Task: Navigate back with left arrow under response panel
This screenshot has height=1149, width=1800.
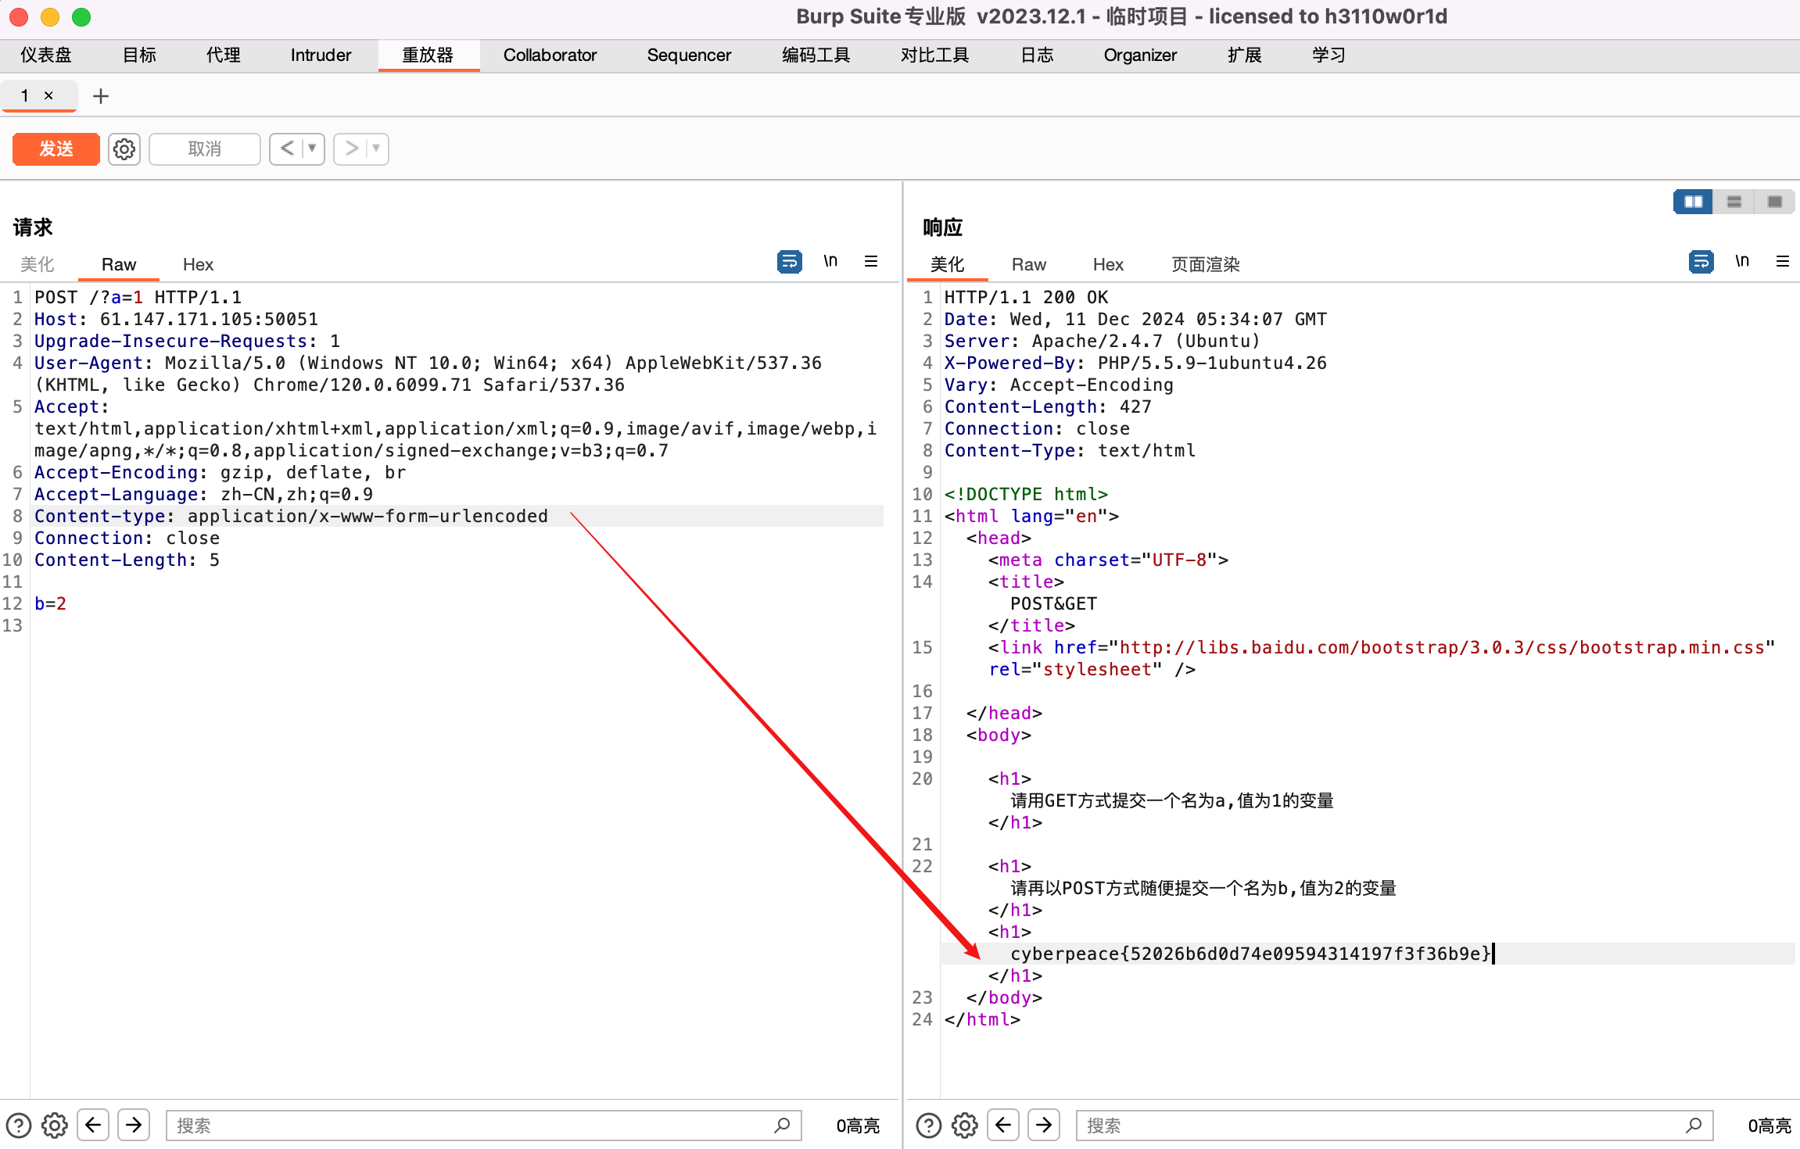Action: [x=1004, y=1125]
